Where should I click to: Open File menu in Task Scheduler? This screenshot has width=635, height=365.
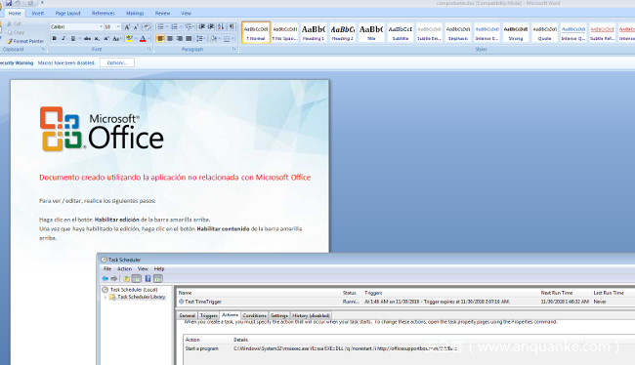[107, 268]
